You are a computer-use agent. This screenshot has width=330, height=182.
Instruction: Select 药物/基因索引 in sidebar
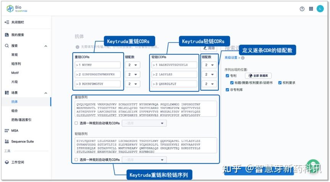(x=21, y=120)
